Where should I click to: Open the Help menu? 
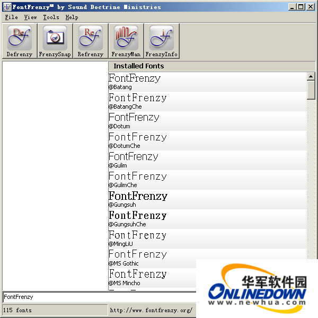pyautogui.click(x=72, y=17)
